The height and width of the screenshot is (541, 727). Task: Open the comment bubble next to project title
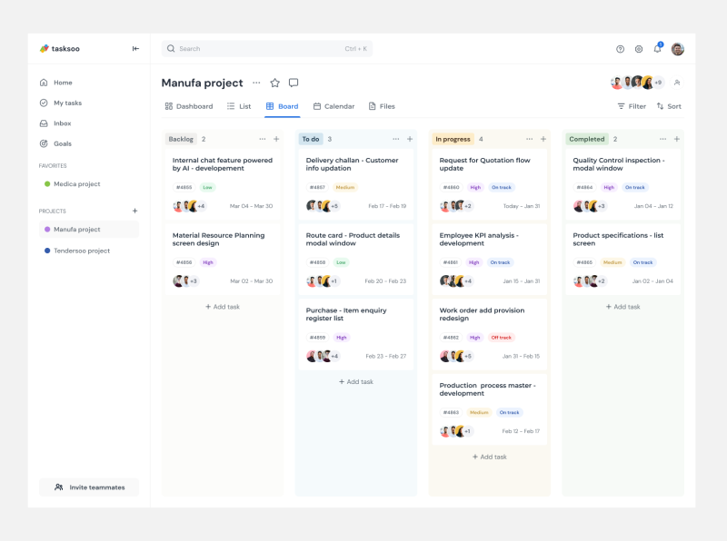(293, 83)
